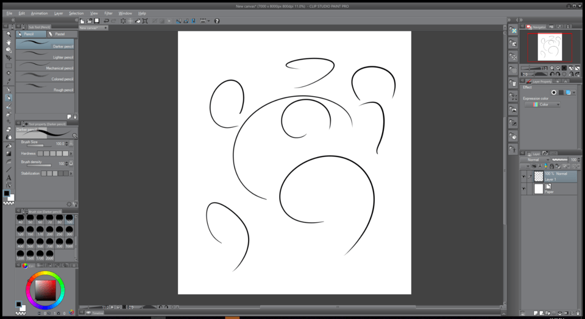Open the layer blending mode Normal dropdown
This screenshot has width=585, height=319.
tap(536, 159)
